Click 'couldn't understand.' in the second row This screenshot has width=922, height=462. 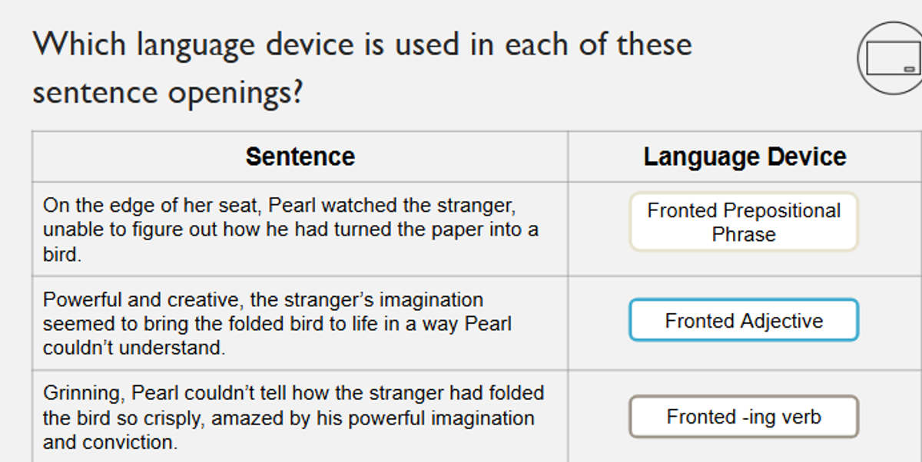134,348
